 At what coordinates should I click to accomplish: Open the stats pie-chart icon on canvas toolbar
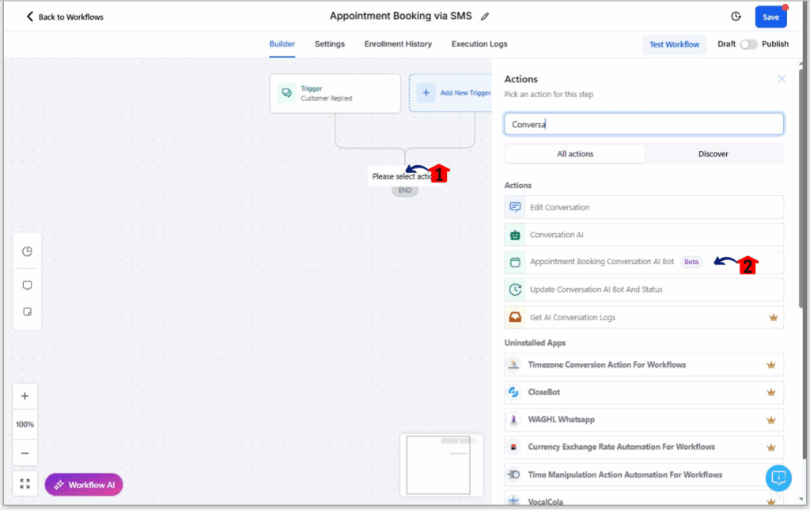coord(27,251)
